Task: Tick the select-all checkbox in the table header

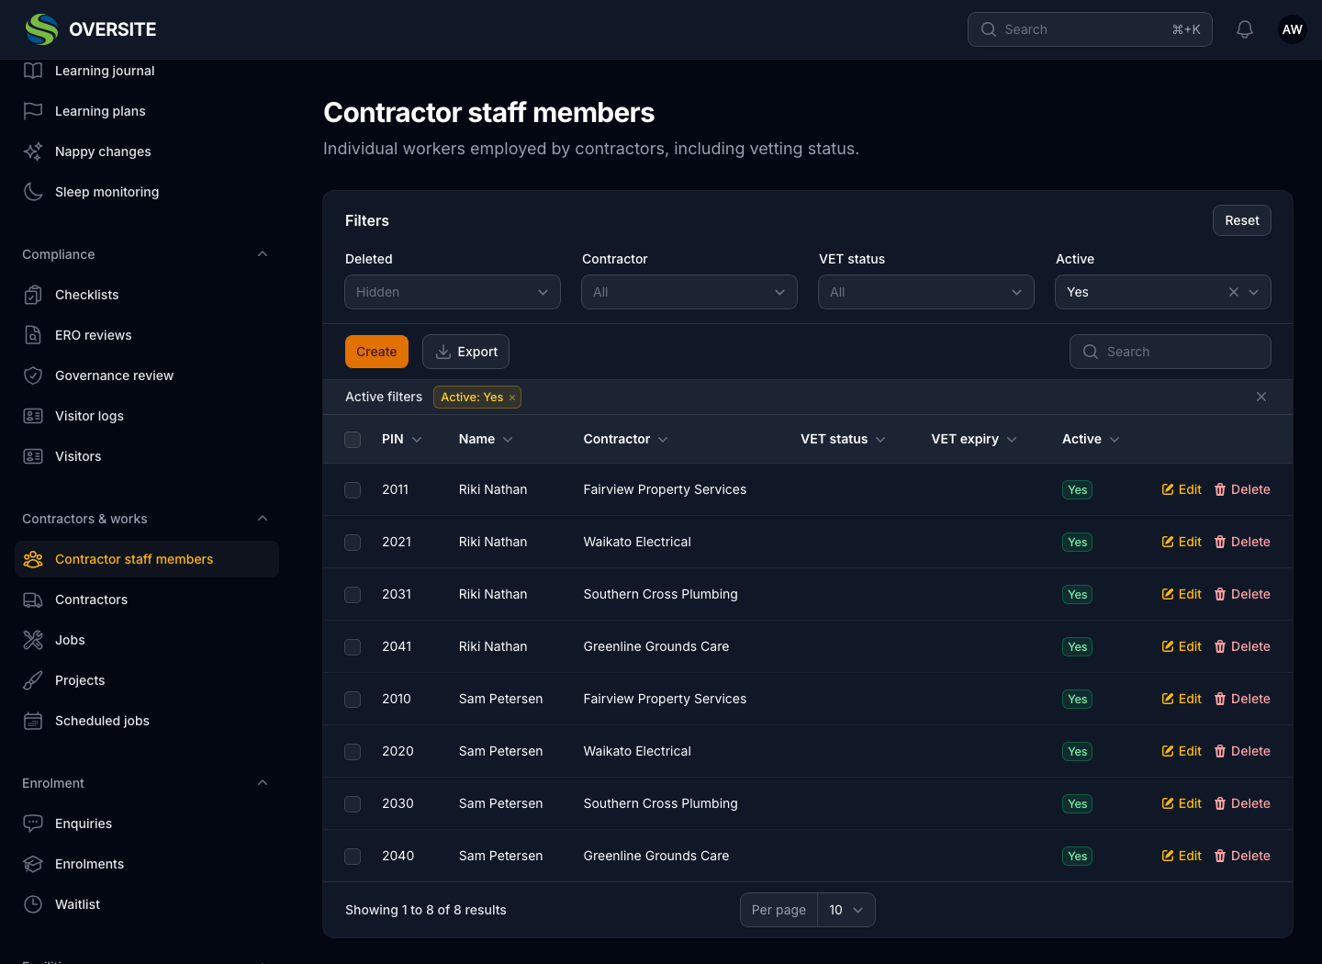Action: click(353, 440)
